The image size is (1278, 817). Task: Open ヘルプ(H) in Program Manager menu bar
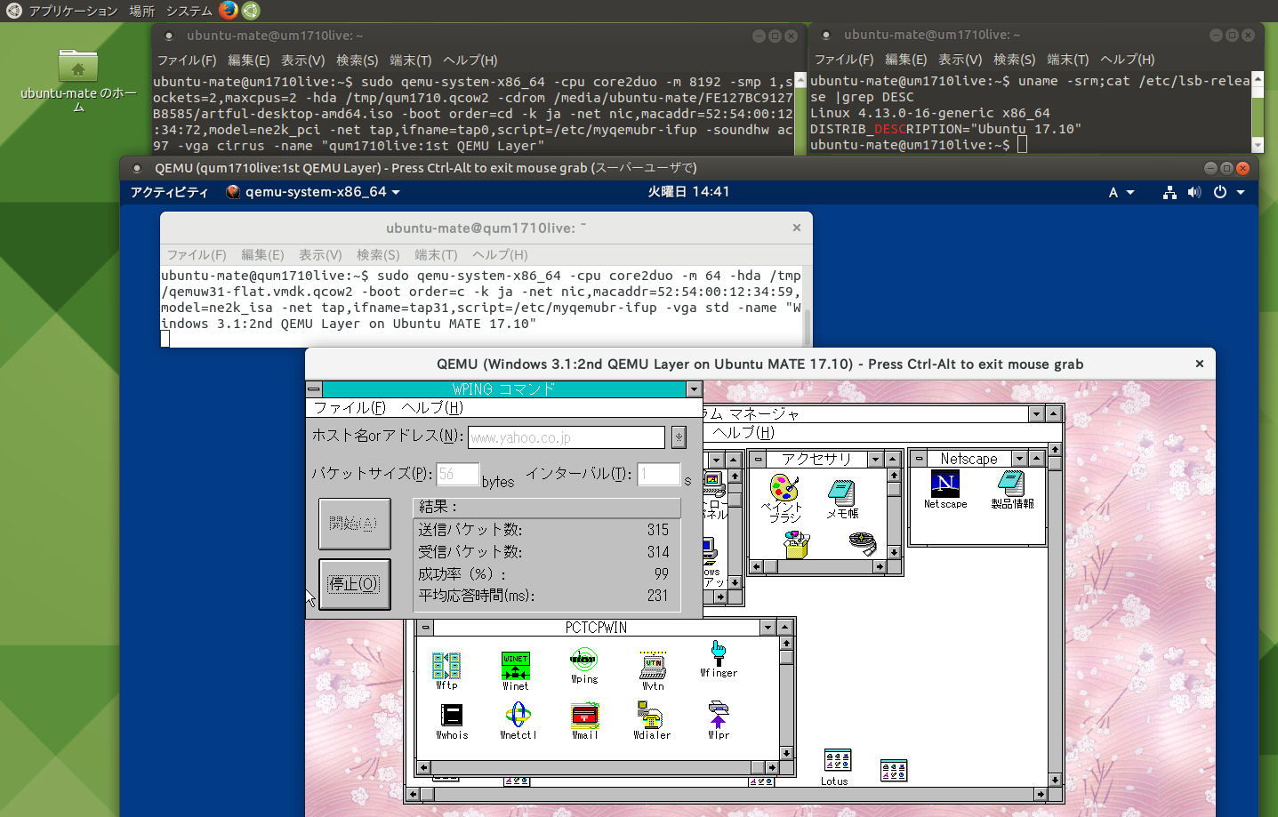click(x=744, y=433)
